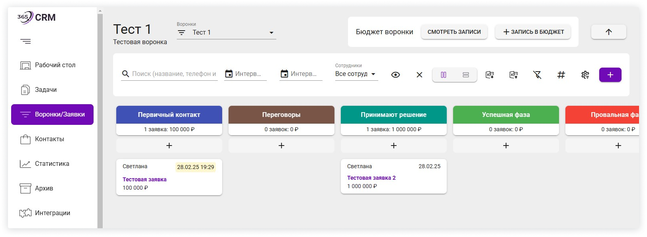The height and width of the screenshot is (237, 647).
Task: Click the up arrow button at top right
Action: tap(608, 32)
